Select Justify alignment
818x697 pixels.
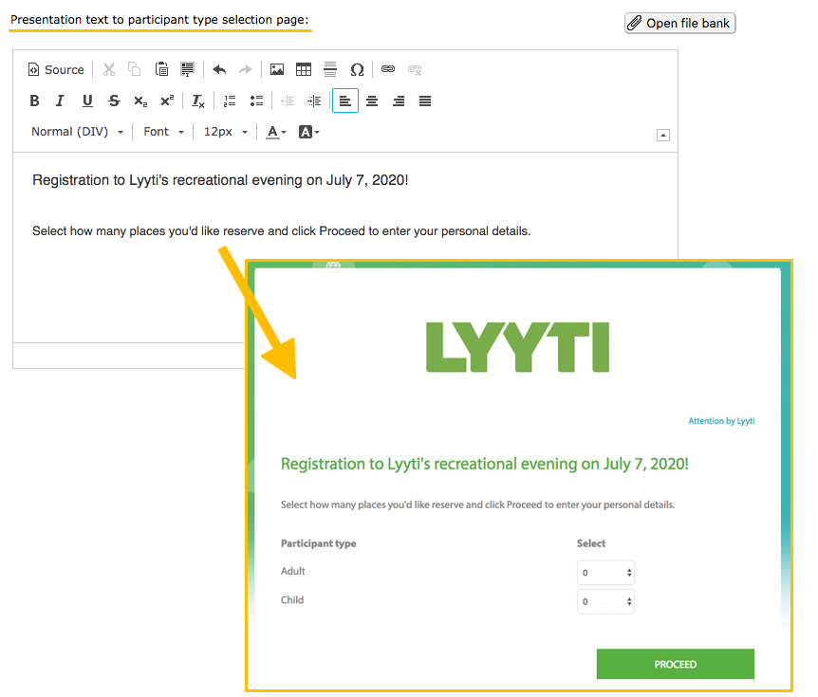(x=425, y=101)
